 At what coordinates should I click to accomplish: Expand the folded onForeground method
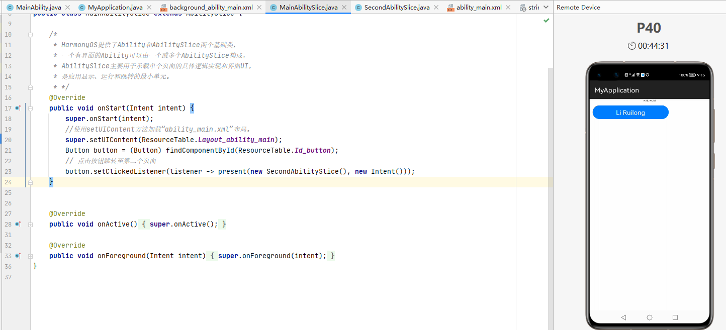[30, 256]
